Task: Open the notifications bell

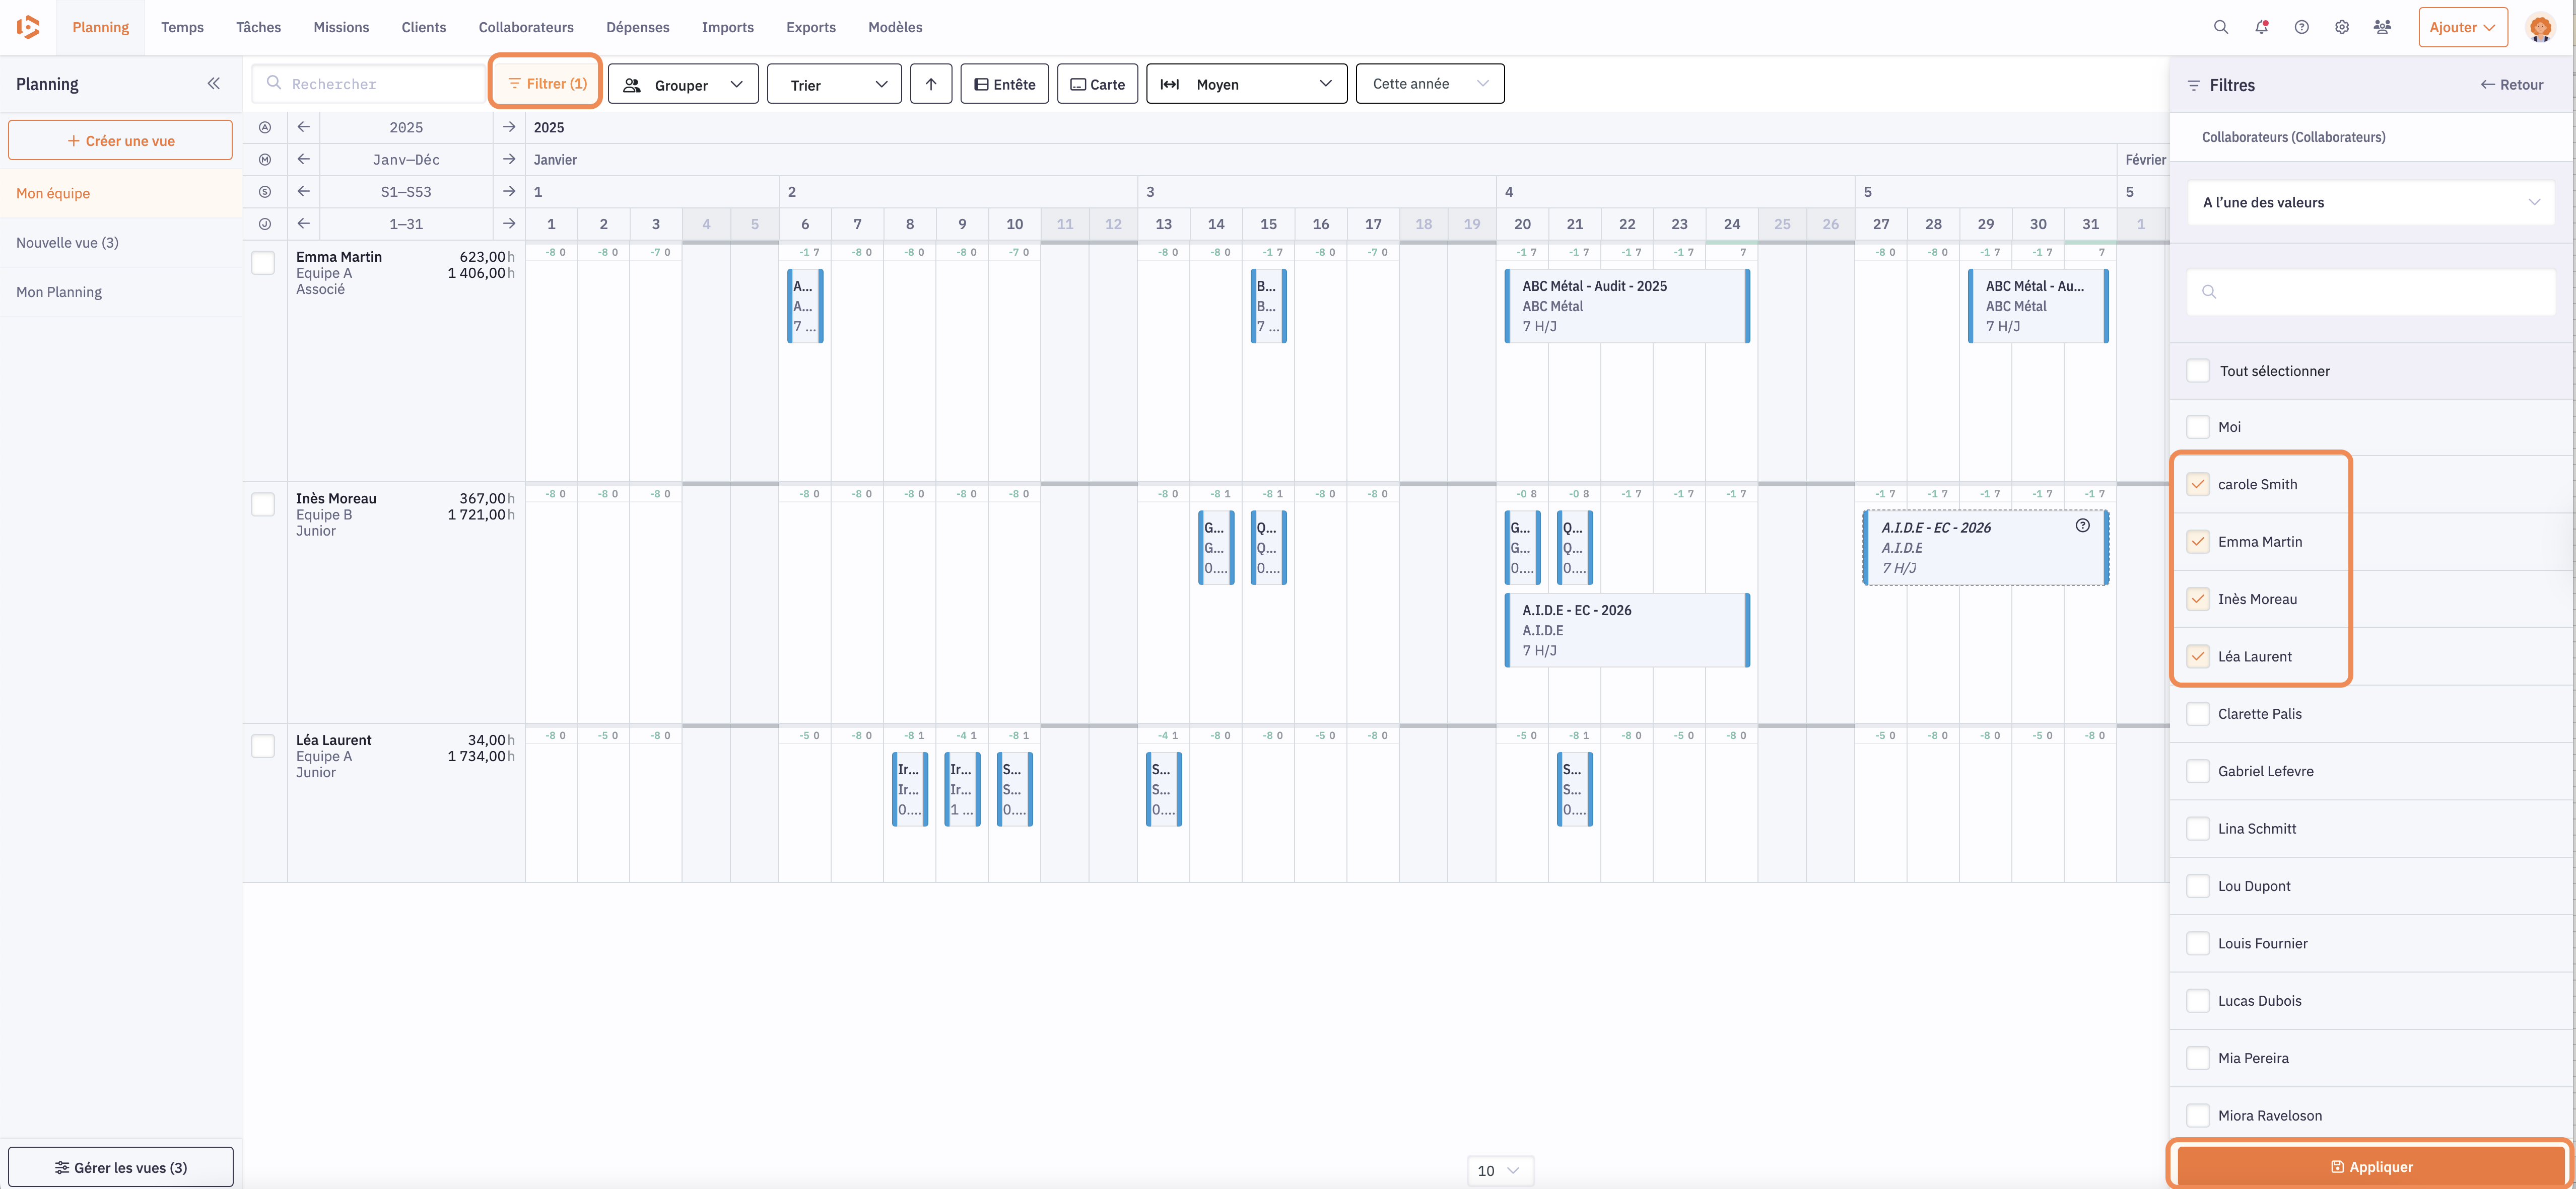Action: click(2261, 27)
